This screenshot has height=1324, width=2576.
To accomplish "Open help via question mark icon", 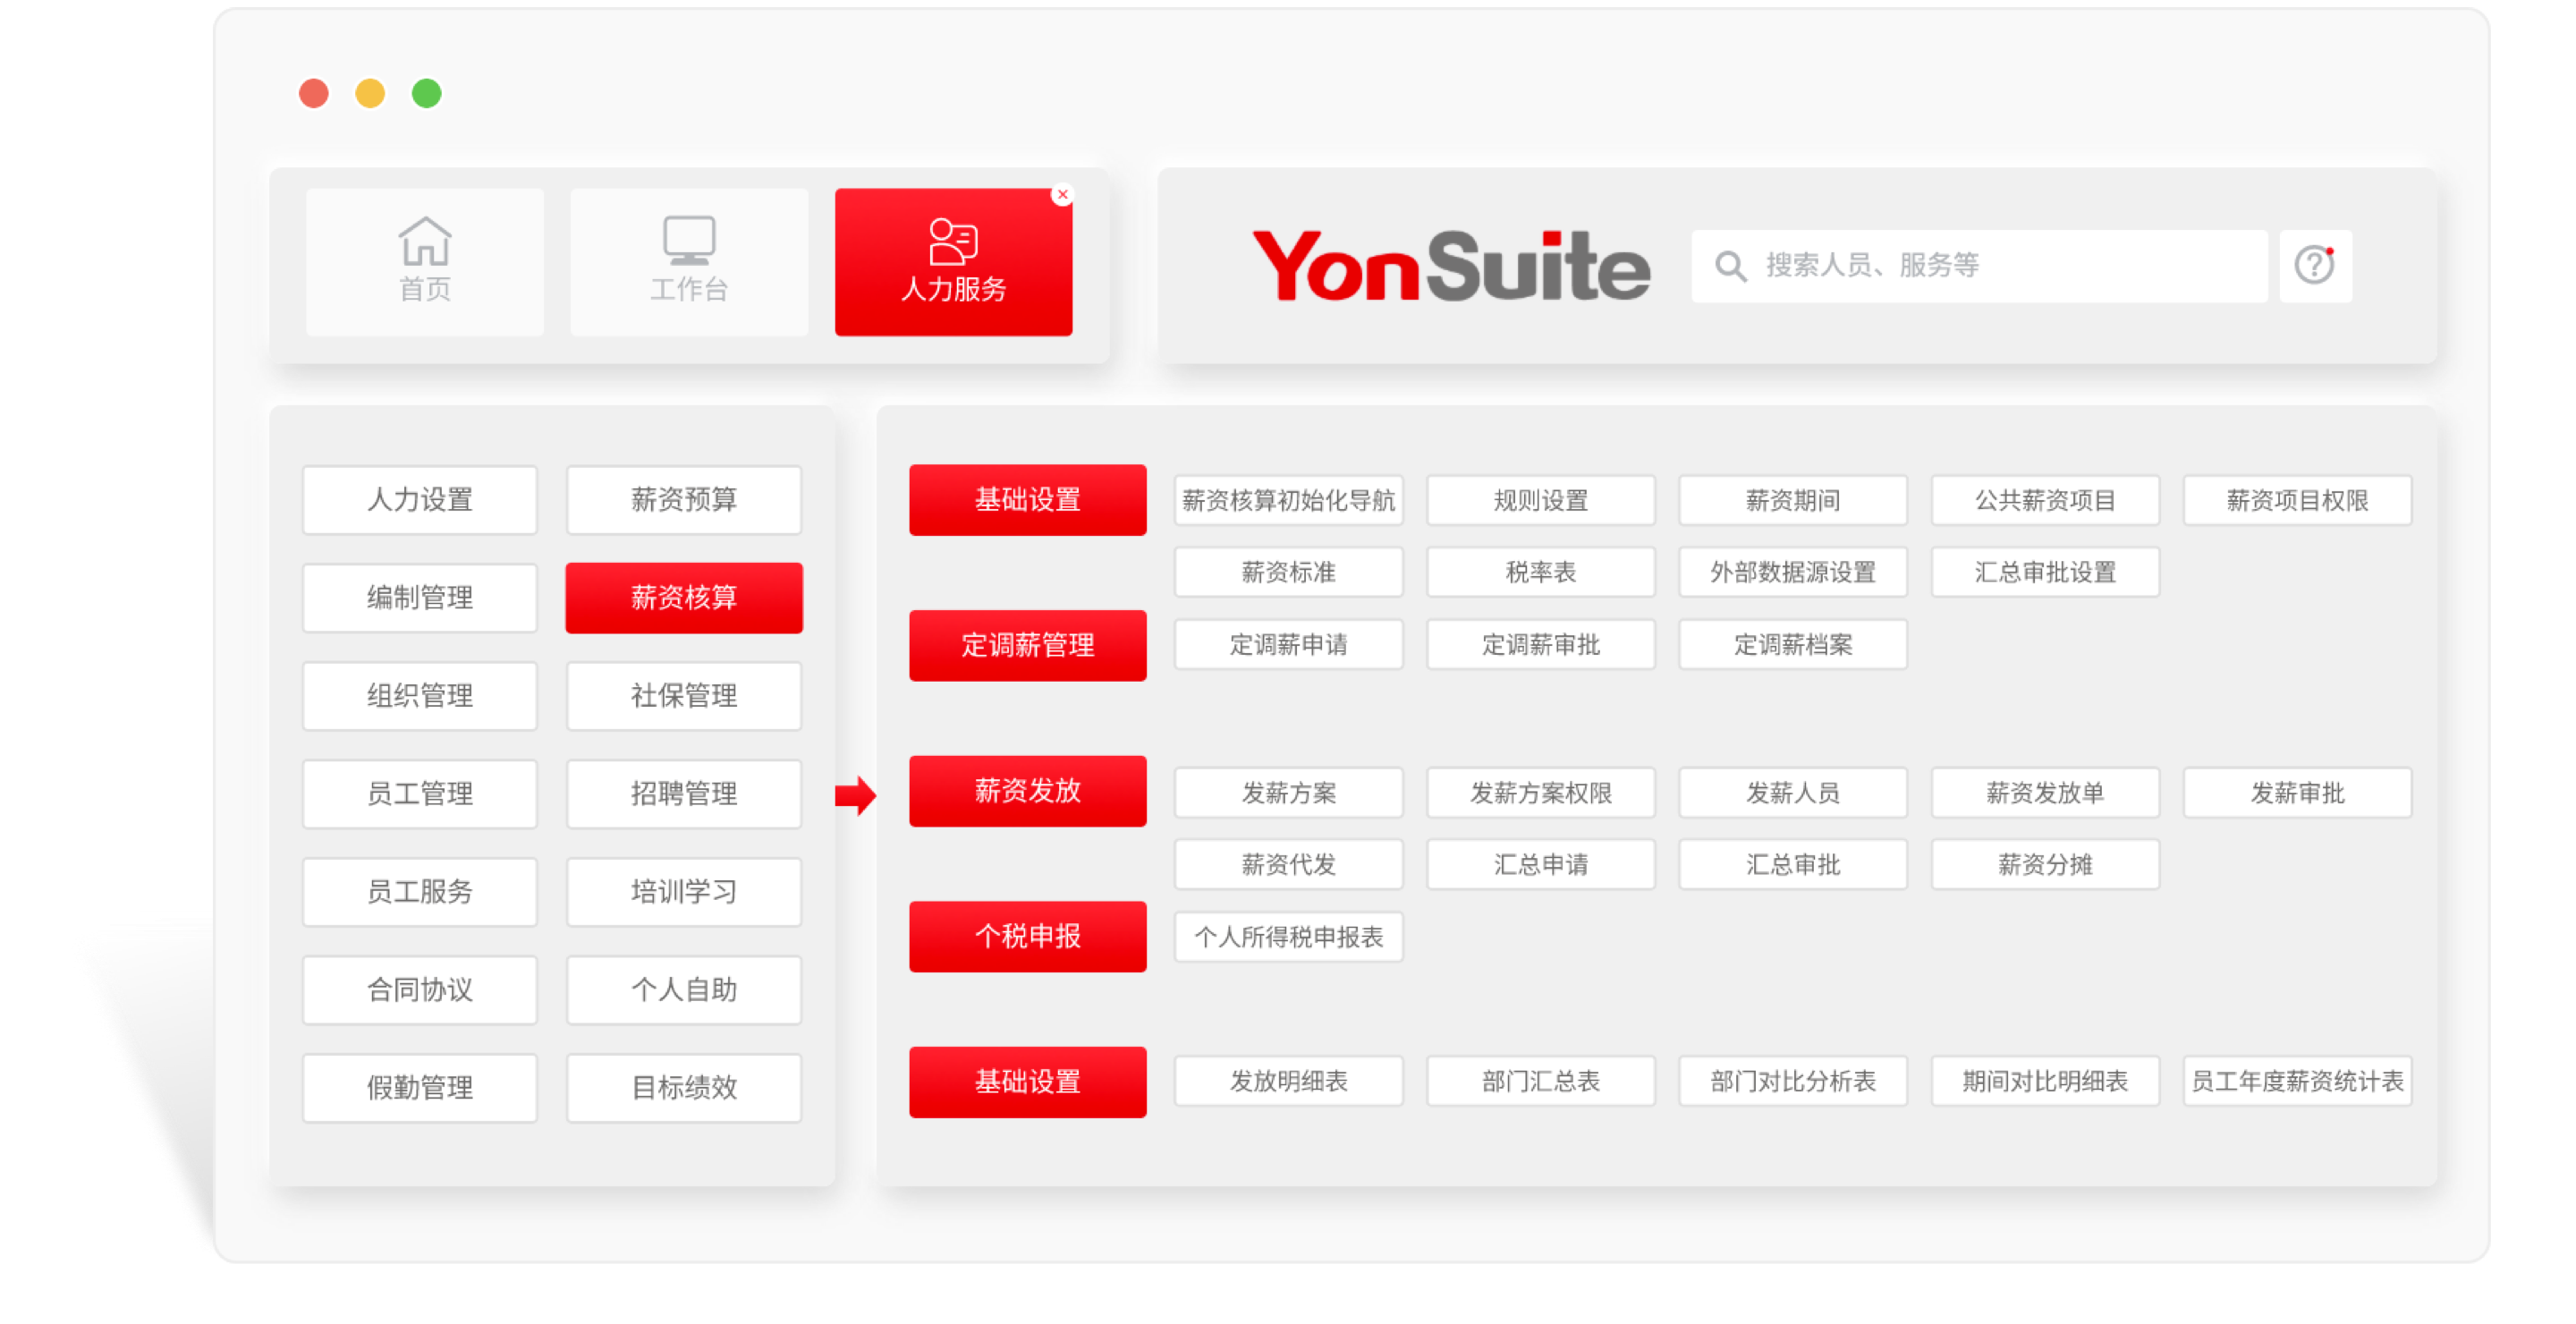I will pyautogui.click(x=2314, y=266).
